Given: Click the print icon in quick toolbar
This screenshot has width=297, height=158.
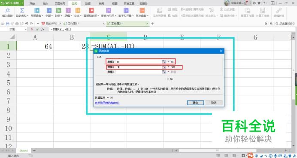Looking at the screenshot, I should pos(17,24).
